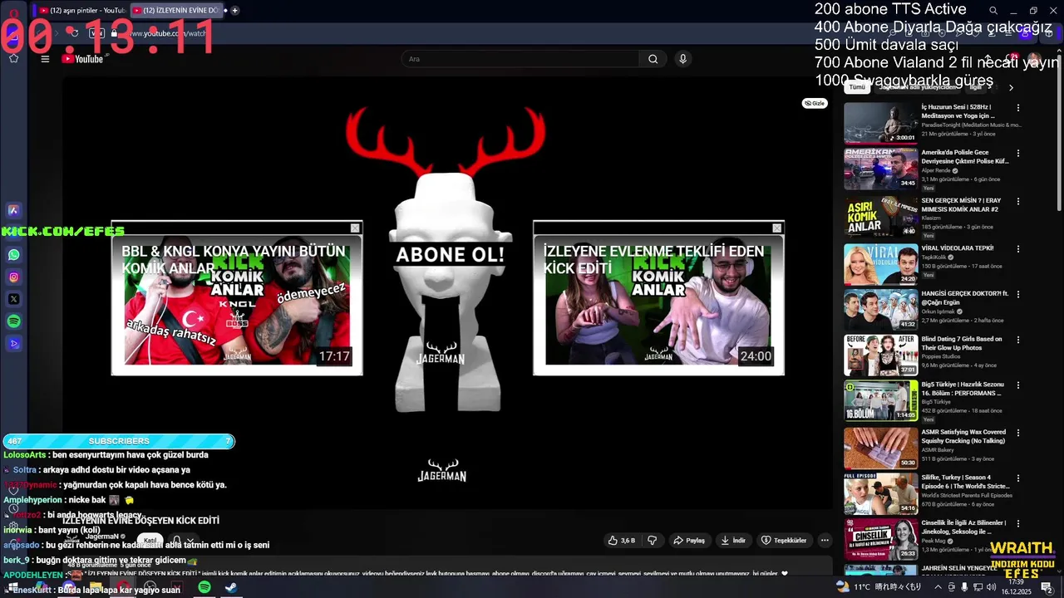This screenshot has height=598, width=1064.
Task: Open the taskbar clock showing 17:39
Action: pos(1015,587)
